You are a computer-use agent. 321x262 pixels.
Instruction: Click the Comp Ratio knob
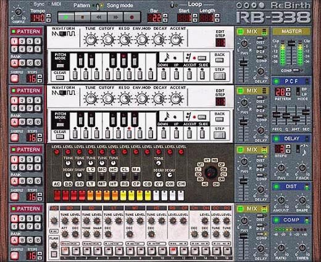[x=281, y=248]
